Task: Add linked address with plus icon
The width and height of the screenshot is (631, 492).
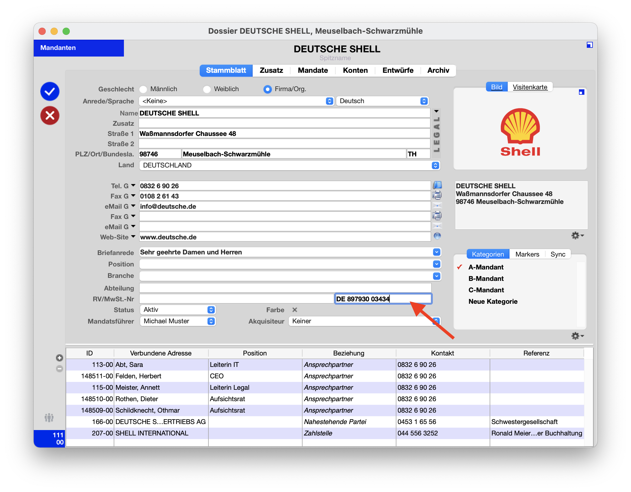Action: 60,358
